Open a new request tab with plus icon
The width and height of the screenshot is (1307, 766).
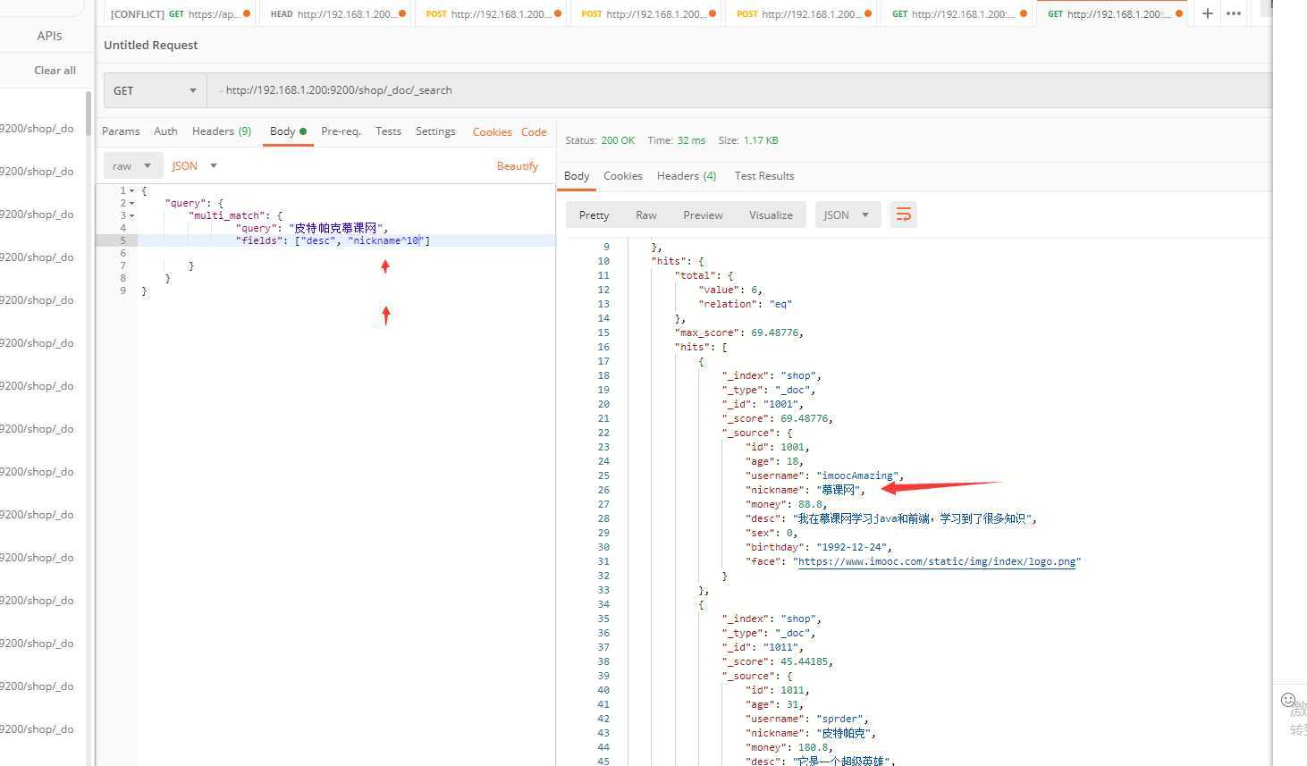(x=1208, y=13)
